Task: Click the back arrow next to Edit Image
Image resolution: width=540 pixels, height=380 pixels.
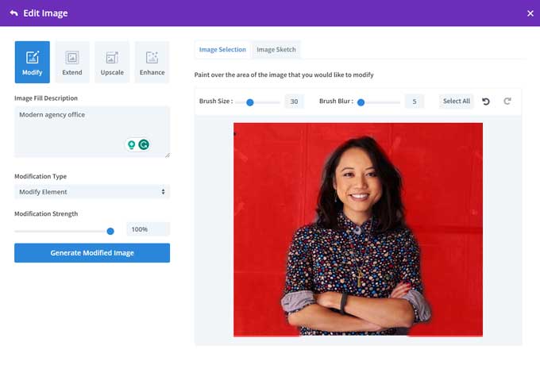Action: click(13, 13)
